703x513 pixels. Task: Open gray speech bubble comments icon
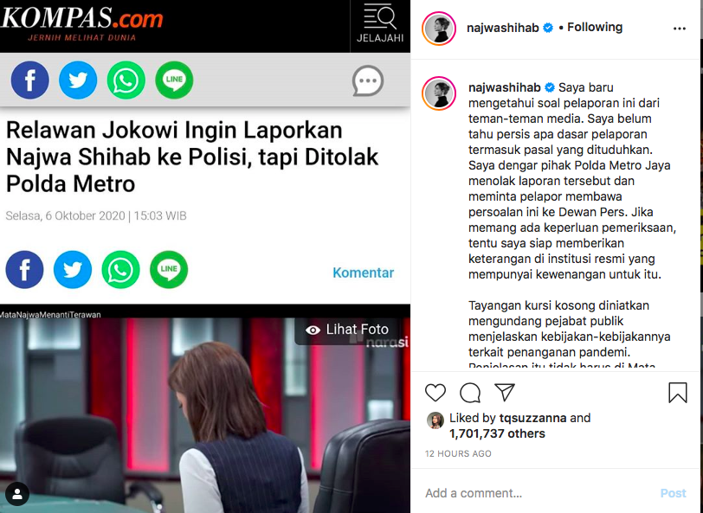368,81
